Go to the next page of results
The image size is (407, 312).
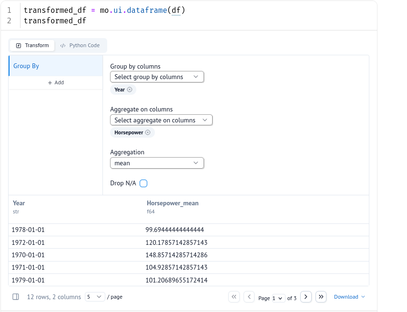(x=306, y=297)
